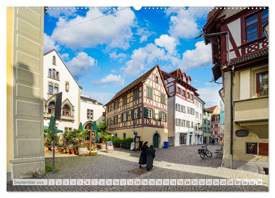Select day 30 at the calendar end
The height and width of the screenshot is (198, 275).
point(258,182)
